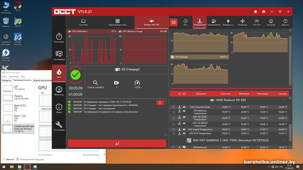Collapse the MSI H97 GAMING 3 sensor group
Screen dimensions: 303x170
(283, 141)
